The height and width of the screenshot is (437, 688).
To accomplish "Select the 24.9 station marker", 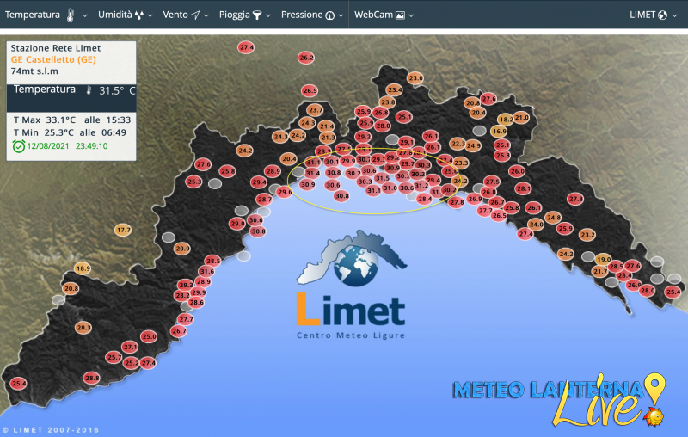I will tap(474, 145).
